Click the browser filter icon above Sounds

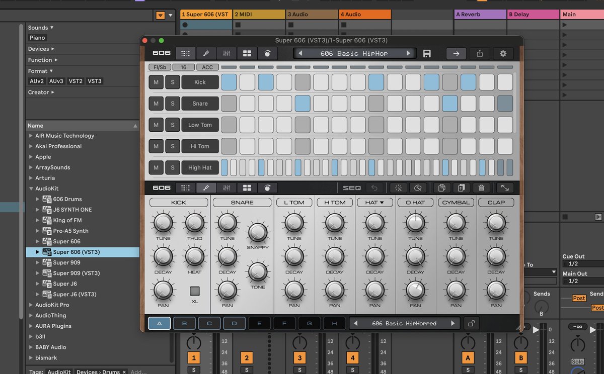(x=160, y=15)
